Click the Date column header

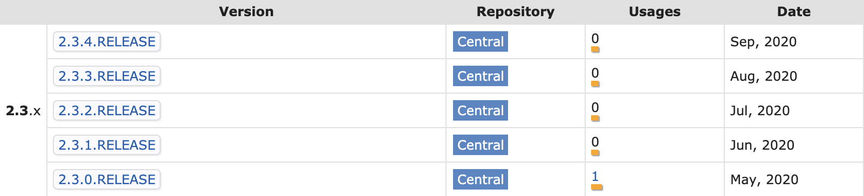point(794,12)
